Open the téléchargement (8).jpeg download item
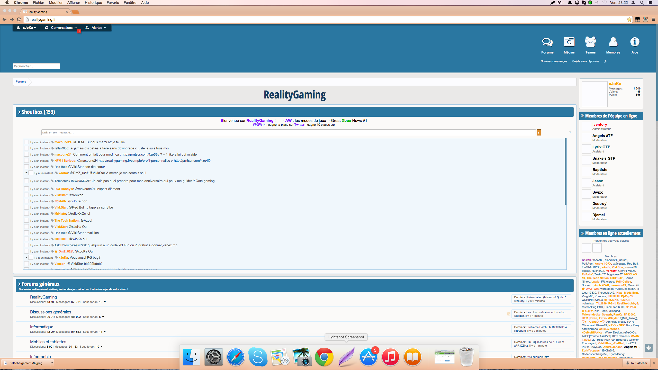The height and width of the screenshot is (370, 658). click(x=26, y=363)
